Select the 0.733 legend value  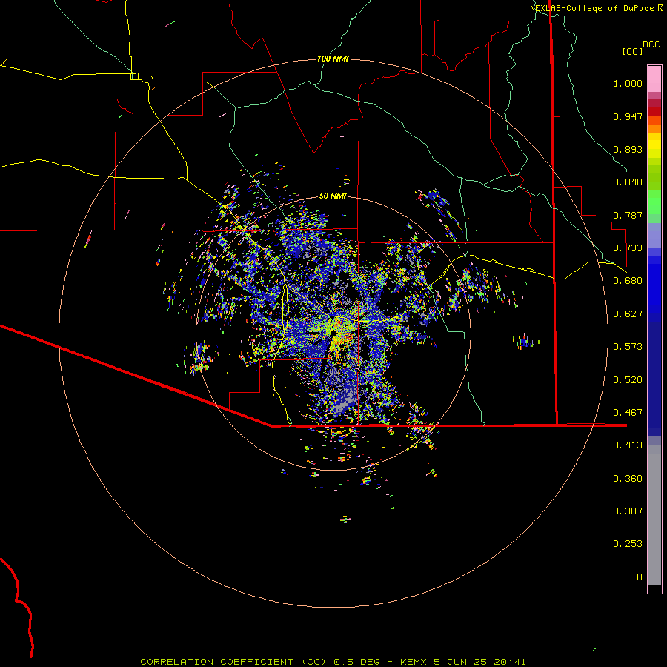click(628, 248)
